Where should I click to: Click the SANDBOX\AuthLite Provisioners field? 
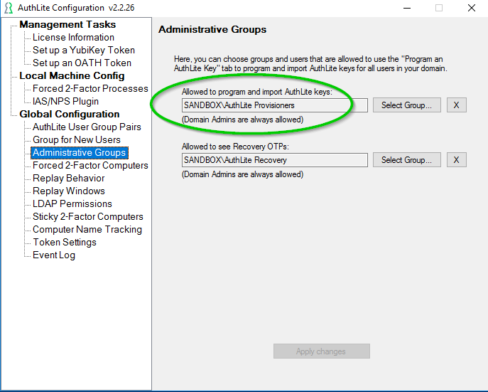click(274, 105)
